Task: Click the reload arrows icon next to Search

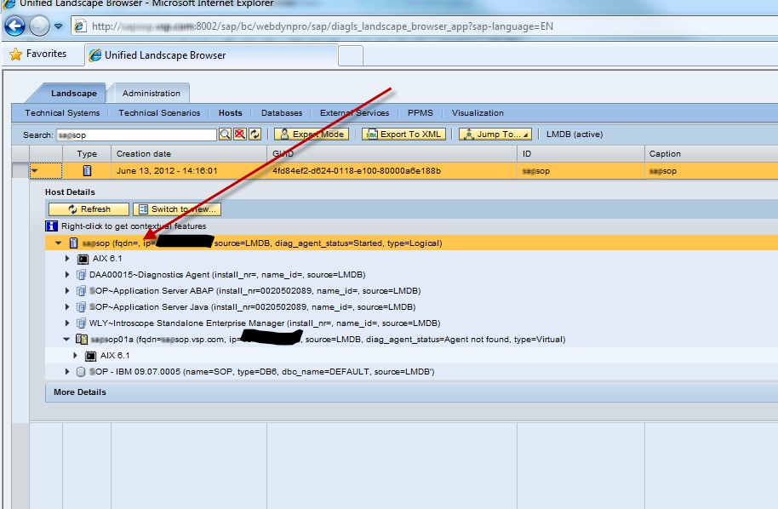Action: 255,134
